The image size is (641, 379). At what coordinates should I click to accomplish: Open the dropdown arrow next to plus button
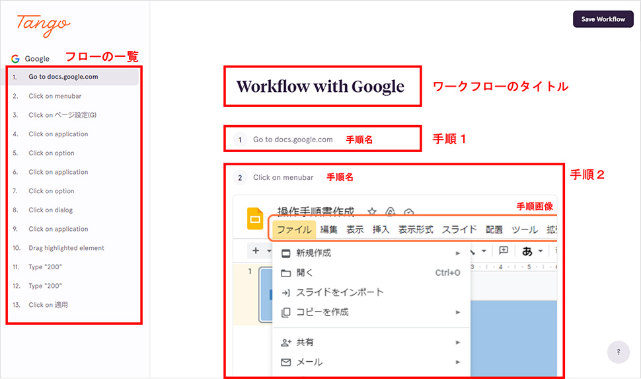coord(269,251)
